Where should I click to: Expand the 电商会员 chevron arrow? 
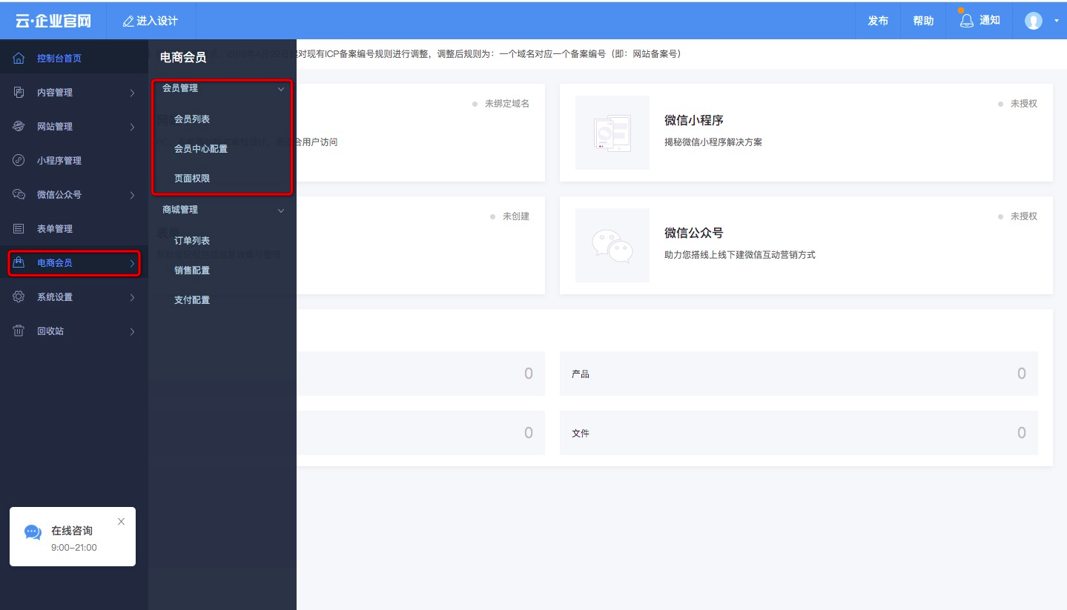point(132,263)
